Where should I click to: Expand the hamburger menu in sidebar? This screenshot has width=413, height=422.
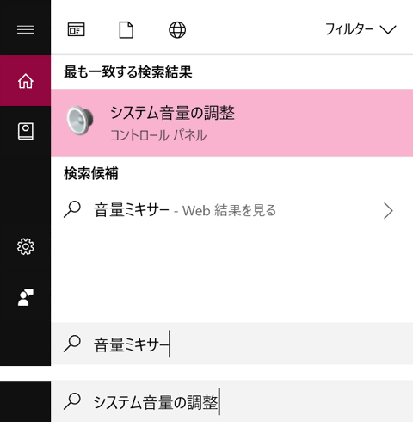point(26,29)
